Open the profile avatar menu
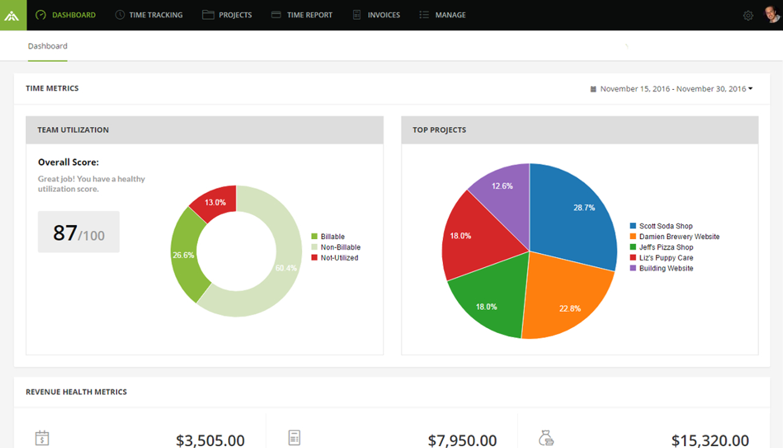This screenshot has width=783, height=448. 772,14
